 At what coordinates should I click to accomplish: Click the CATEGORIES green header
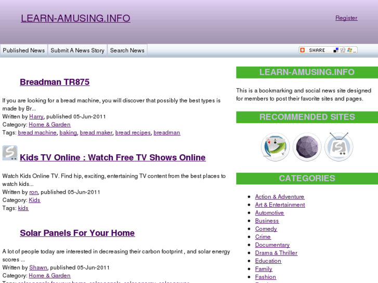click(x=307, y=179)
